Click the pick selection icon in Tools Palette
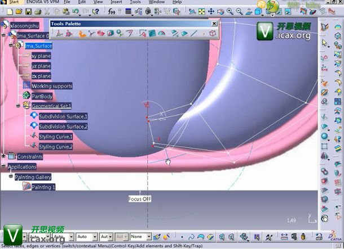This screenshot has height=249, width=344. (143, 34)
